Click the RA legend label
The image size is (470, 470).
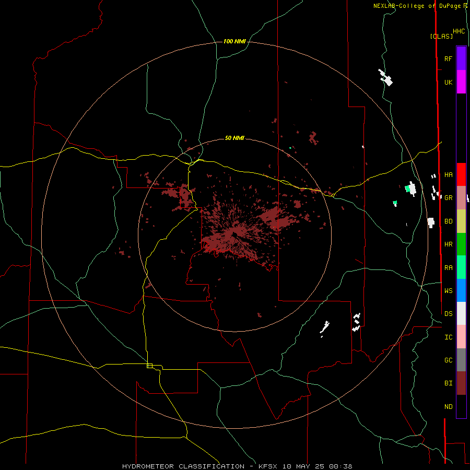448,268
